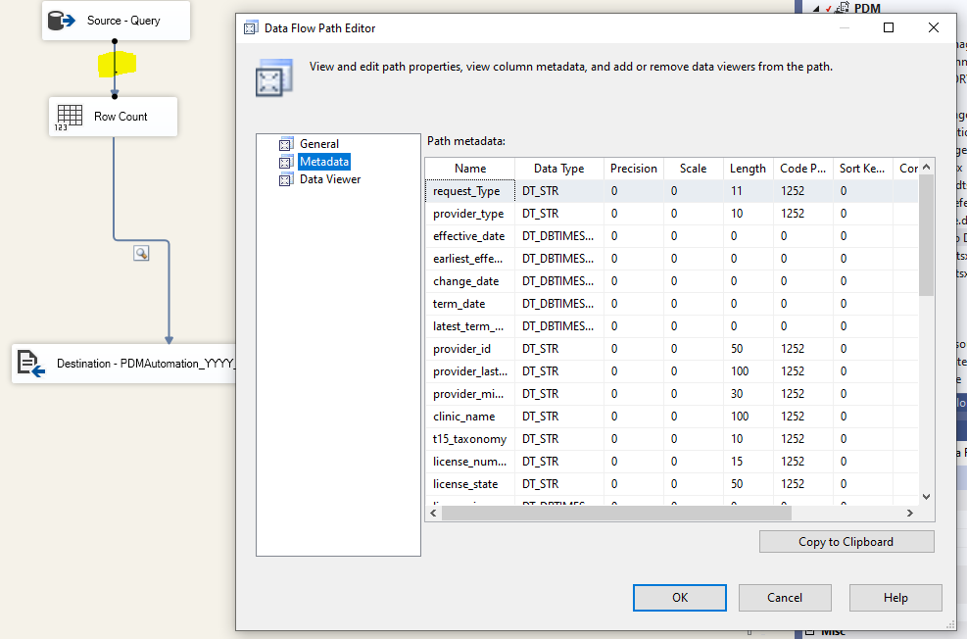Click the horizontal scrollbar thumb in metadata list
967x639 pixels.
coord(616,514)
